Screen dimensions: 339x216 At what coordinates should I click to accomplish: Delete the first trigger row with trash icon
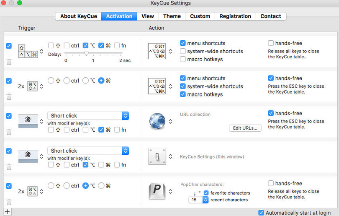tap(9, 62)
